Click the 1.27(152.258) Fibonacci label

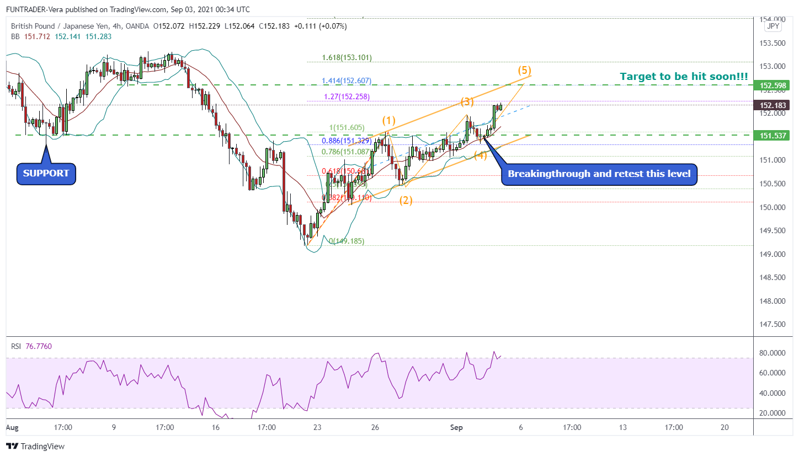[347, 96]
